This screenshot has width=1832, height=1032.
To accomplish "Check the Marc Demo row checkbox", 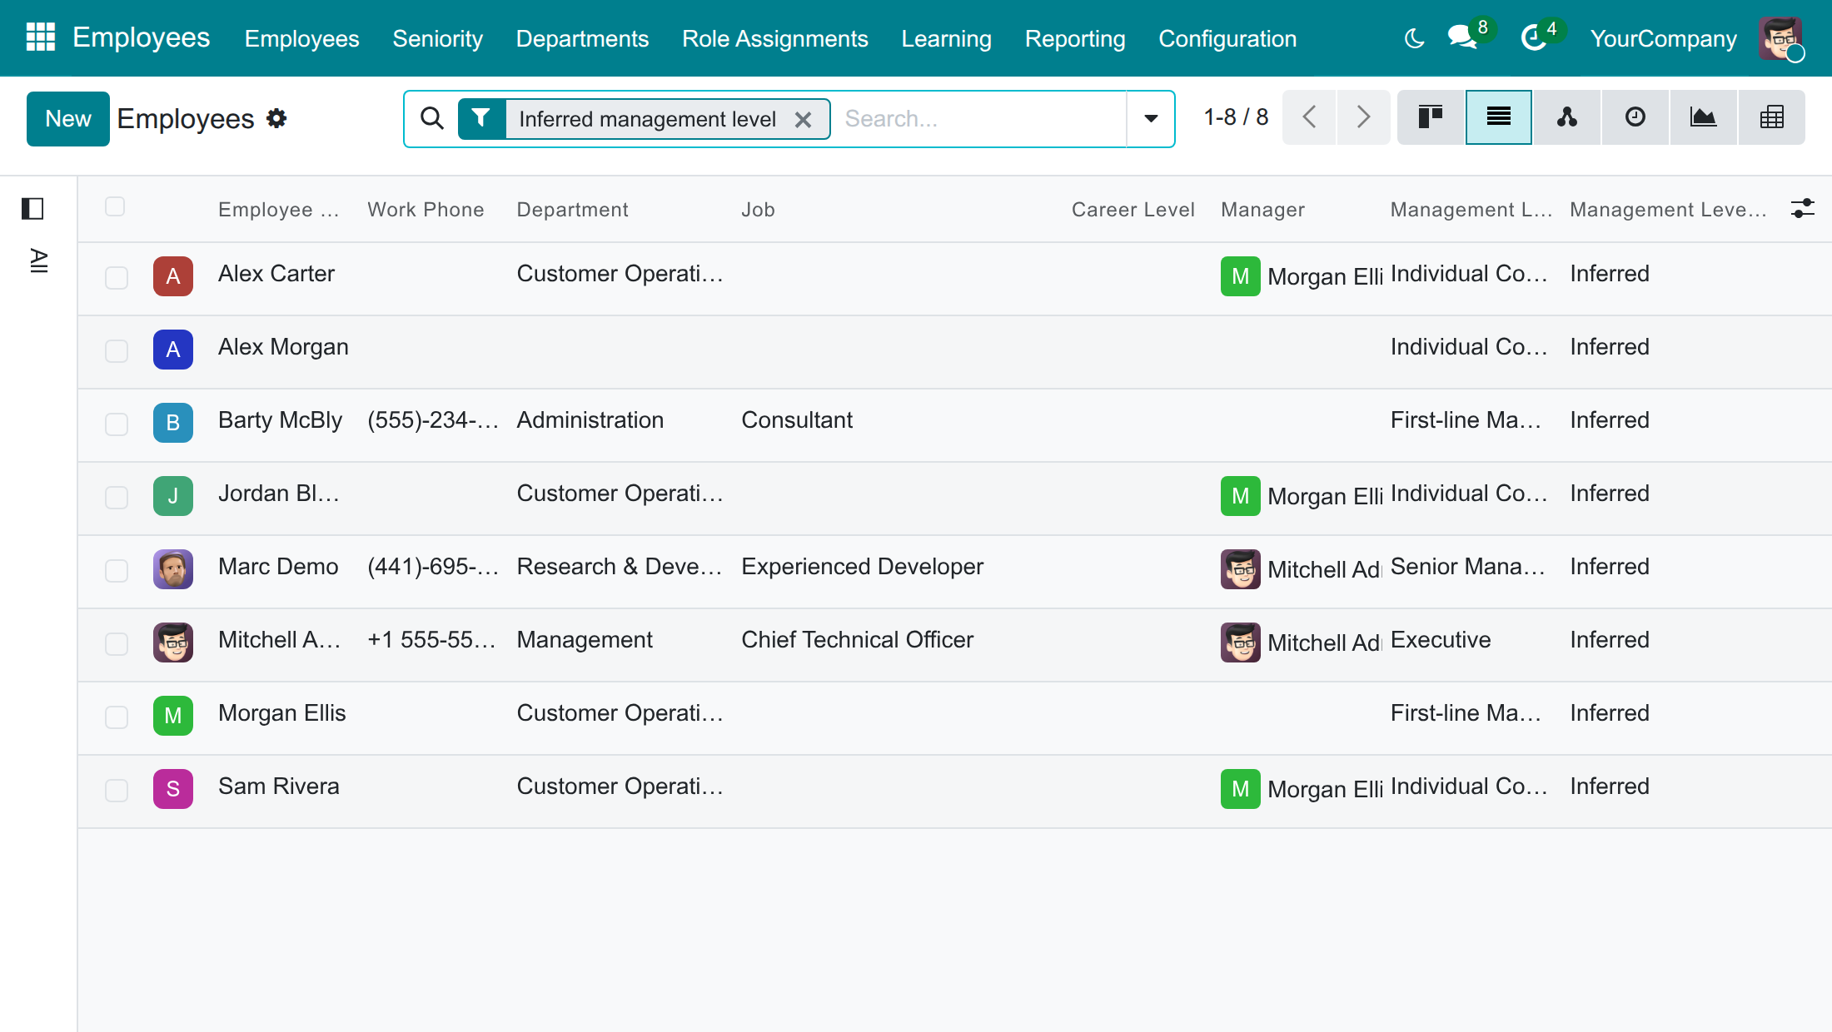I will point(117,570).
